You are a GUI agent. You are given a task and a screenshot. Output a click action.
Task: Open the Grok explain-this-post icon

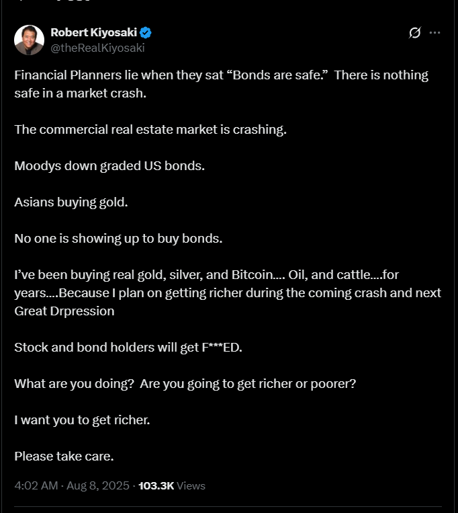click(x=415, y=33)
